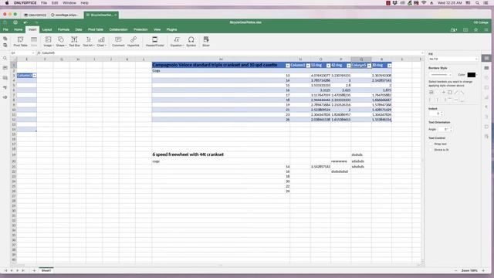Open filter dropdown for Column1 header
494x278 pixels.
(308, 65)
